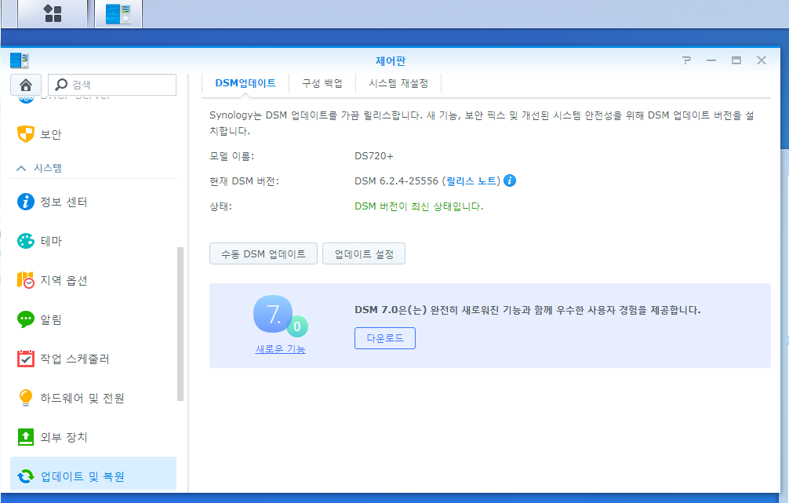Open the 보안 shield icon

tap(26, 134)
